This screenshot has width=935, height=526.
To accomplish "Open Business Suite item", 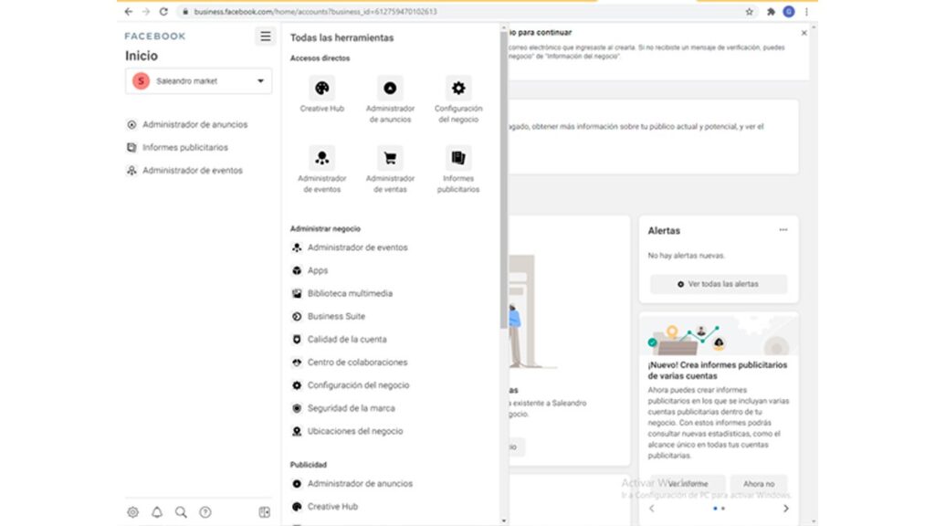I will pyautogui.click(x=328, y=317).
